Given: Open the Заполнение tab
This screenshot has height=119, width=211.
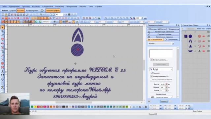Looking at the screenshot, I should click(x=172, y=40).
